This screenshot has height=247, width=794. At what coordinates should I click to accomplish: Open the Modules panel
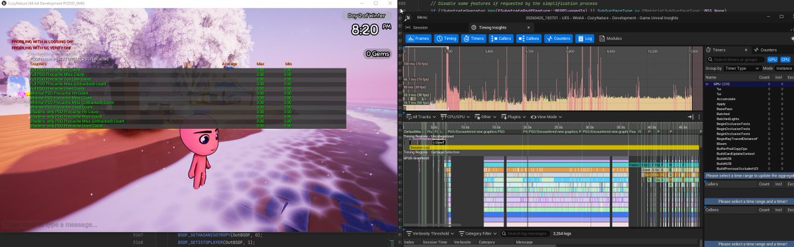pyautogui.click(x=610, y=39)
